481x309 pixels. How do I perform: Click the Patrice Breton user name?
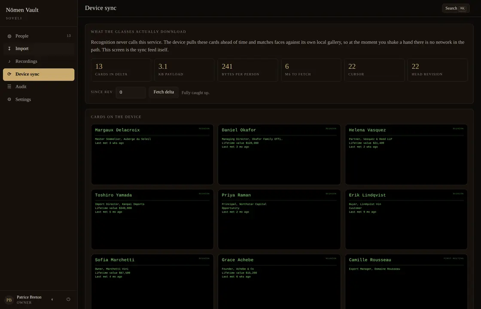click(x=29, y=297)
